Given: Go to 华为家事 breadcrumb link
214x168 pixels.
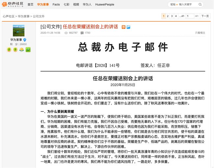Looking at the screenshot, I should tap(24, 16).
